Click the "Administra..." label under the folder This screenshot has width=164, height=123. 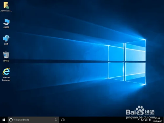(6, 11)
